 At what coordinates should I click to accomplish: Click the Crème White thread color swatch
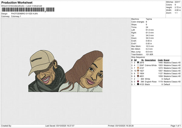(x=138, y=65)
